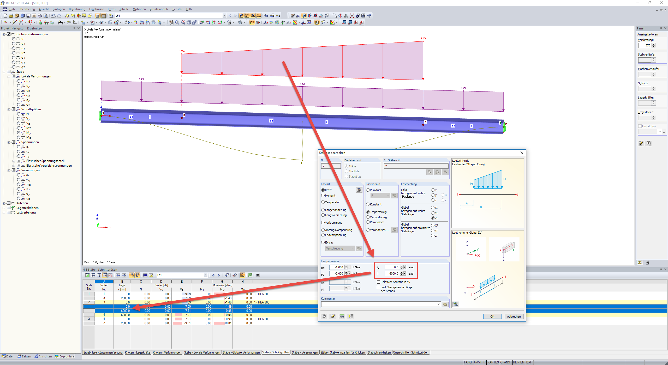Open the LF1 load case dropdown in the main toolbar
The image size is (668, 365).
tap(224, 16)
